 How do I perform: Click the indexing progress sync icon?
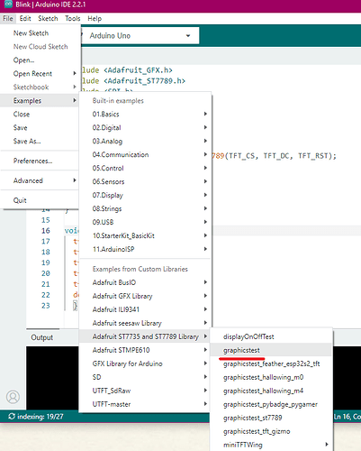[12, 417]
